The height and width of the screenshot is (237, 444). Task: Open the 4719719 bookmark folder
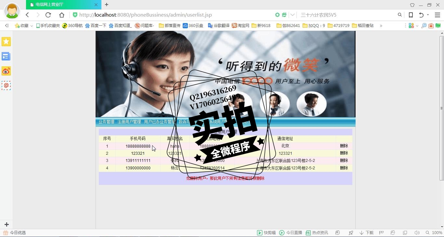pos(338,25)
